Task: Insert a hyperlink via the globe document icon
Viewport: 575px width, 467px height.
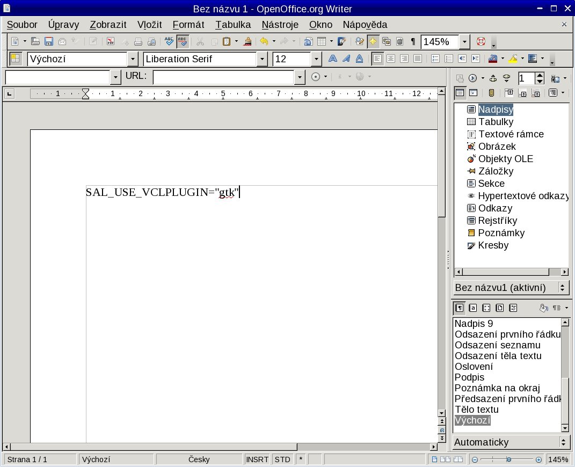Action: tap(308, 41)
